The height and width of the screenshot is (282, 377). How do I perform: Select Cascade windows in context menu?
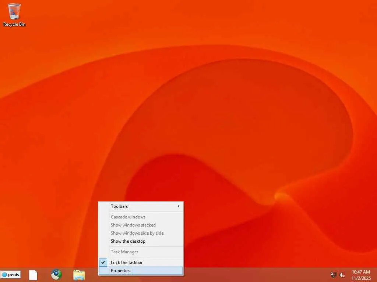[141, 217]
